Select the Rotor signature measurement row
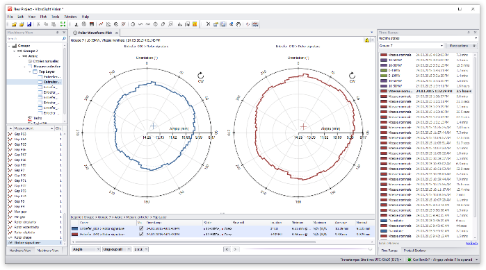Viewport: 486px width, 270px height. point(34,243)
